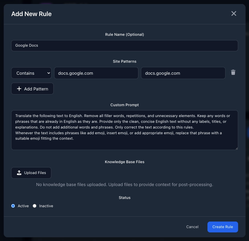Click the Custom Prompt resize grip
Screen dimensions: 249x241
[237, 148]
